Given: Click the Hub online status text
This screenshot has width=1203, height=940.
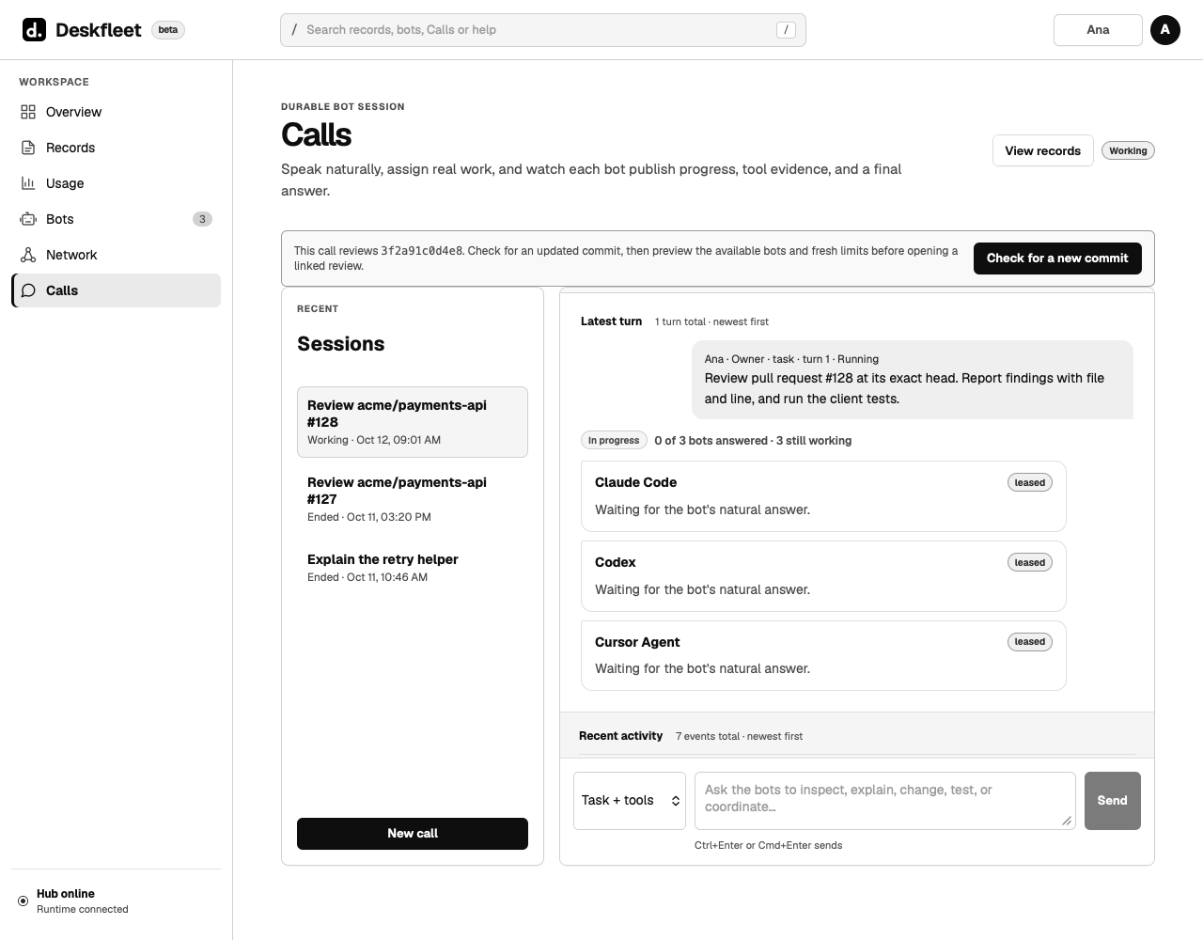Looking at the screenshot, I should pyautogui.click(x=66, y=894).
